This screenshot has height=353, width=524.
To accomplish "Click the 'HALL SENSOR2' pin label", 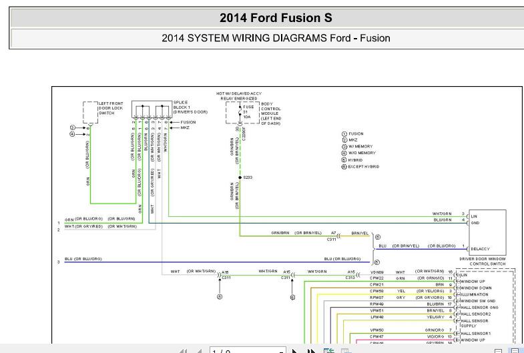I will [476, 314].
